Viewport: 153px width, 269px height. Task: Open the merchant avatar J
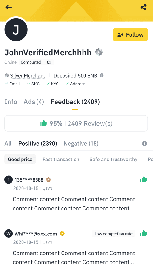point(16,29)
